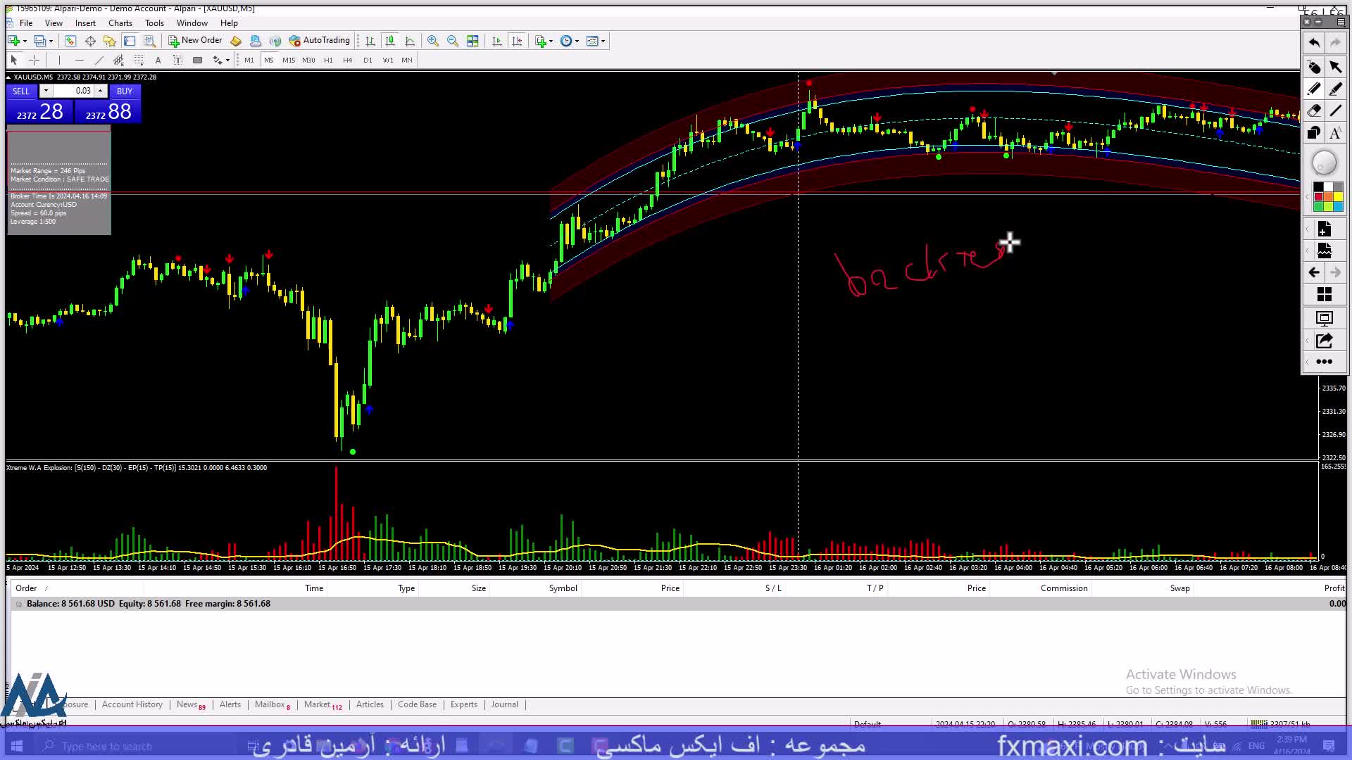Toggle AutoTrading on or off
This screenshot has height=760, width=1352.
pyautogui.click(x=319, y=41)
